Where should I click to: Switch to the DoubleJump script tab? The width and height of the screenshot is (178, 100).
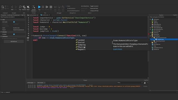point(45,15)
